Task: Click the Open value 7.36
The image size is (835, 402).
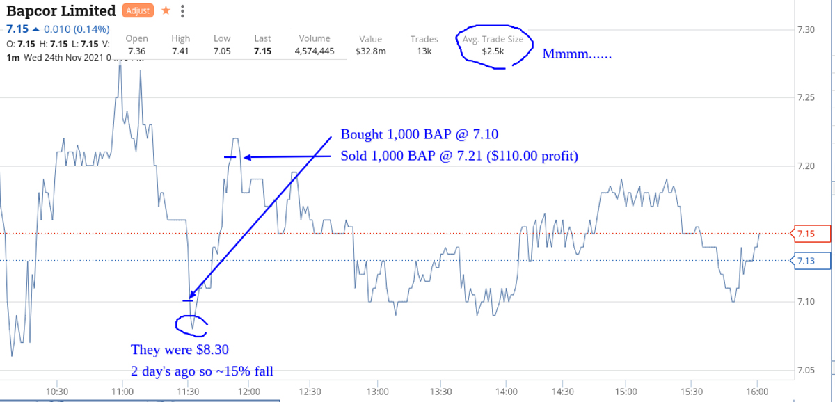Action: (x=137, y=51)
